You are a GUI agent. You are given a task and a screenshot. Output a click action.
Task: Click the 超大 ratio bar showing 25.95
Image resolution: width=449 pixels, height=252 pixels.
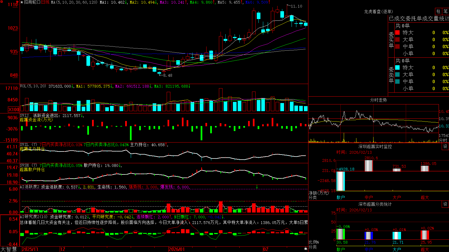[425, 235]
